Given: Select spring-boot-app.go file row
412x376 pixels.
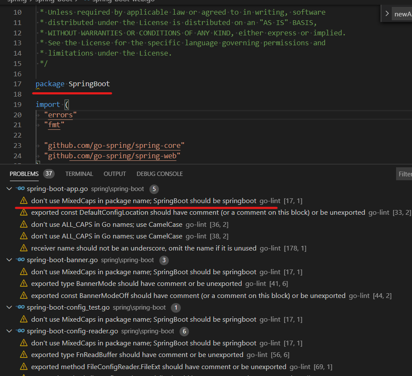Looking at the screenshot, I should coord(206,189).
